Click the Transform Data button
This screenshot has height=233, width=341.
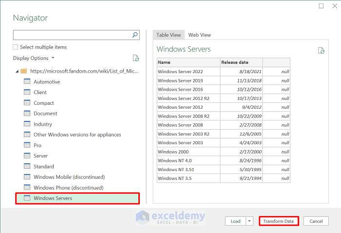coord(279,221)
